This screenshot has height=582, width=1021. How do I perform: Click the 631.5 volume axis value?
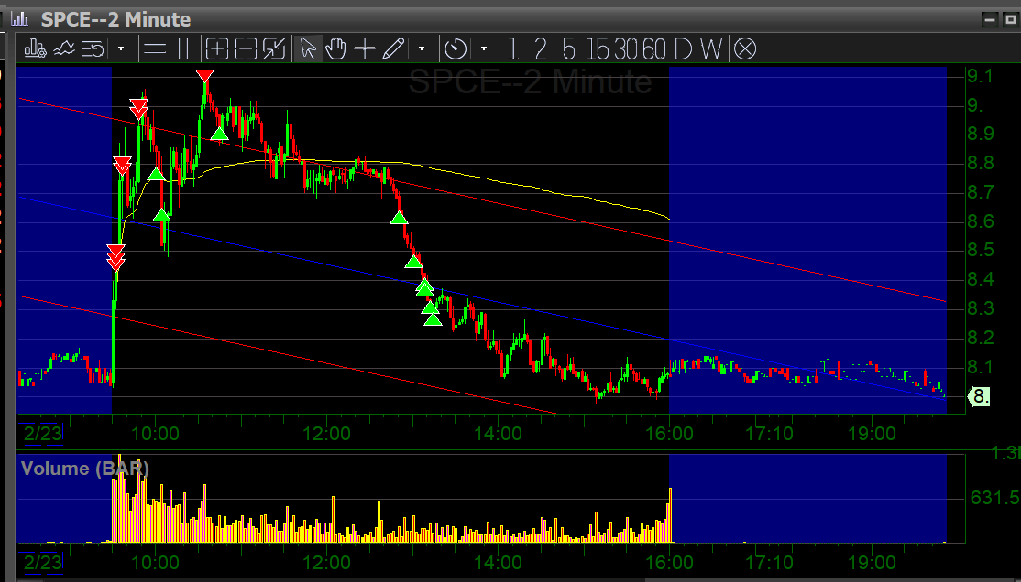994,498
